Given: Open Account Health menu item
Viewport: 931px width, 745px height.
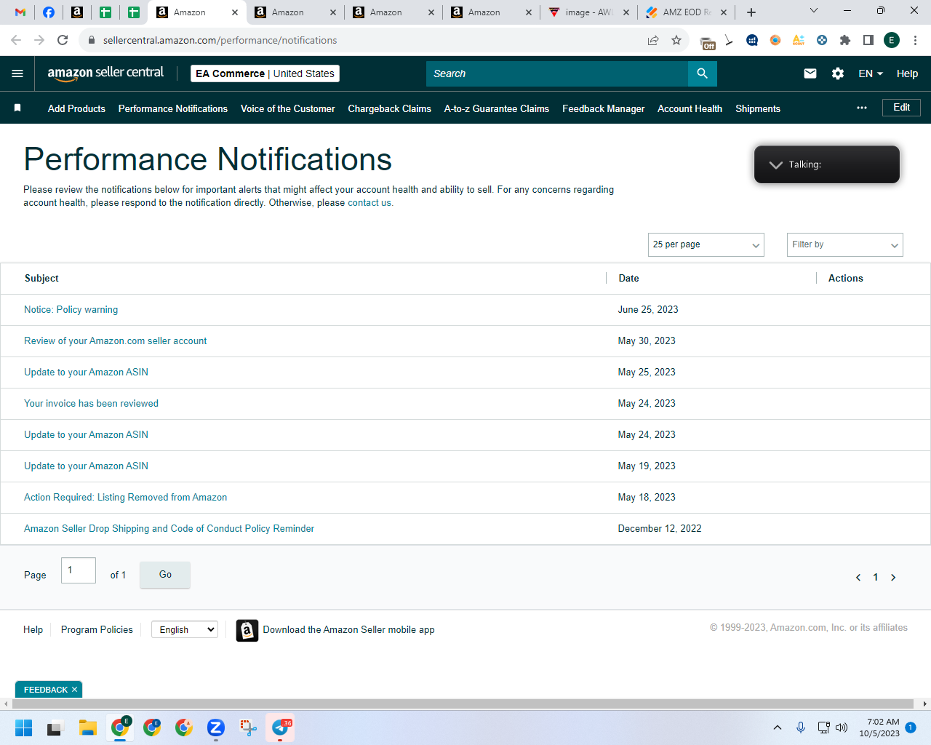Looking at the screenshot, I should point(690,108).
